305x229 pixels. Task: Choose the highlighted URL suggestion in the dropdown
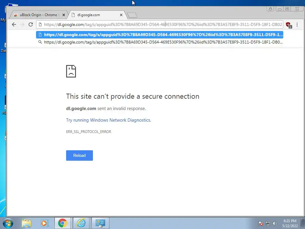click(x=160, y=35)
